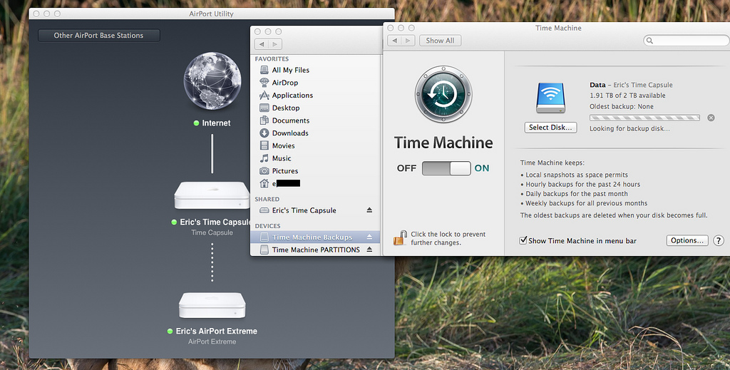This screenshot has height=370, width=730.
Task: Click the Wi-Fi backup disk icon
Action: (550, 98)
